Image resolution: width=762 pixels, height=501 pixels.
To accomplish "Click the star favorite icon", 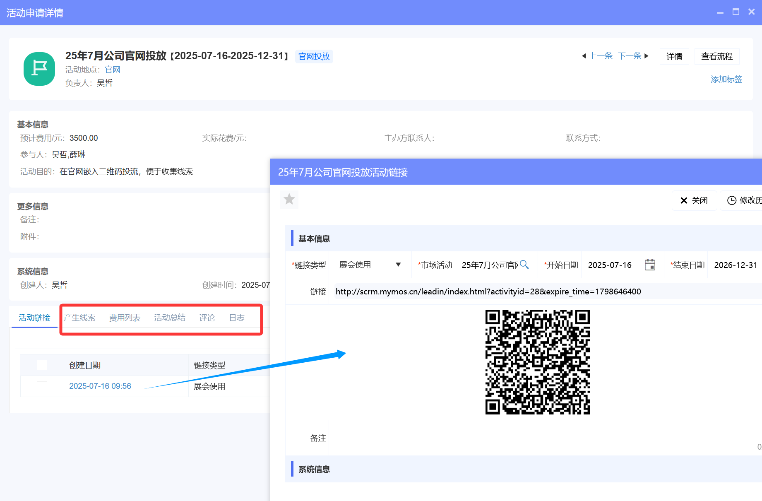I will [289, 200].
